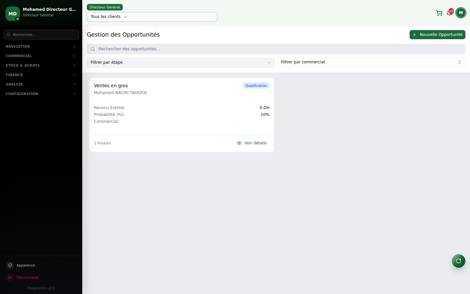Focus the Rechercher des opportunités field
The height and width of the screenshot is (294, 470).
point(276,49)
